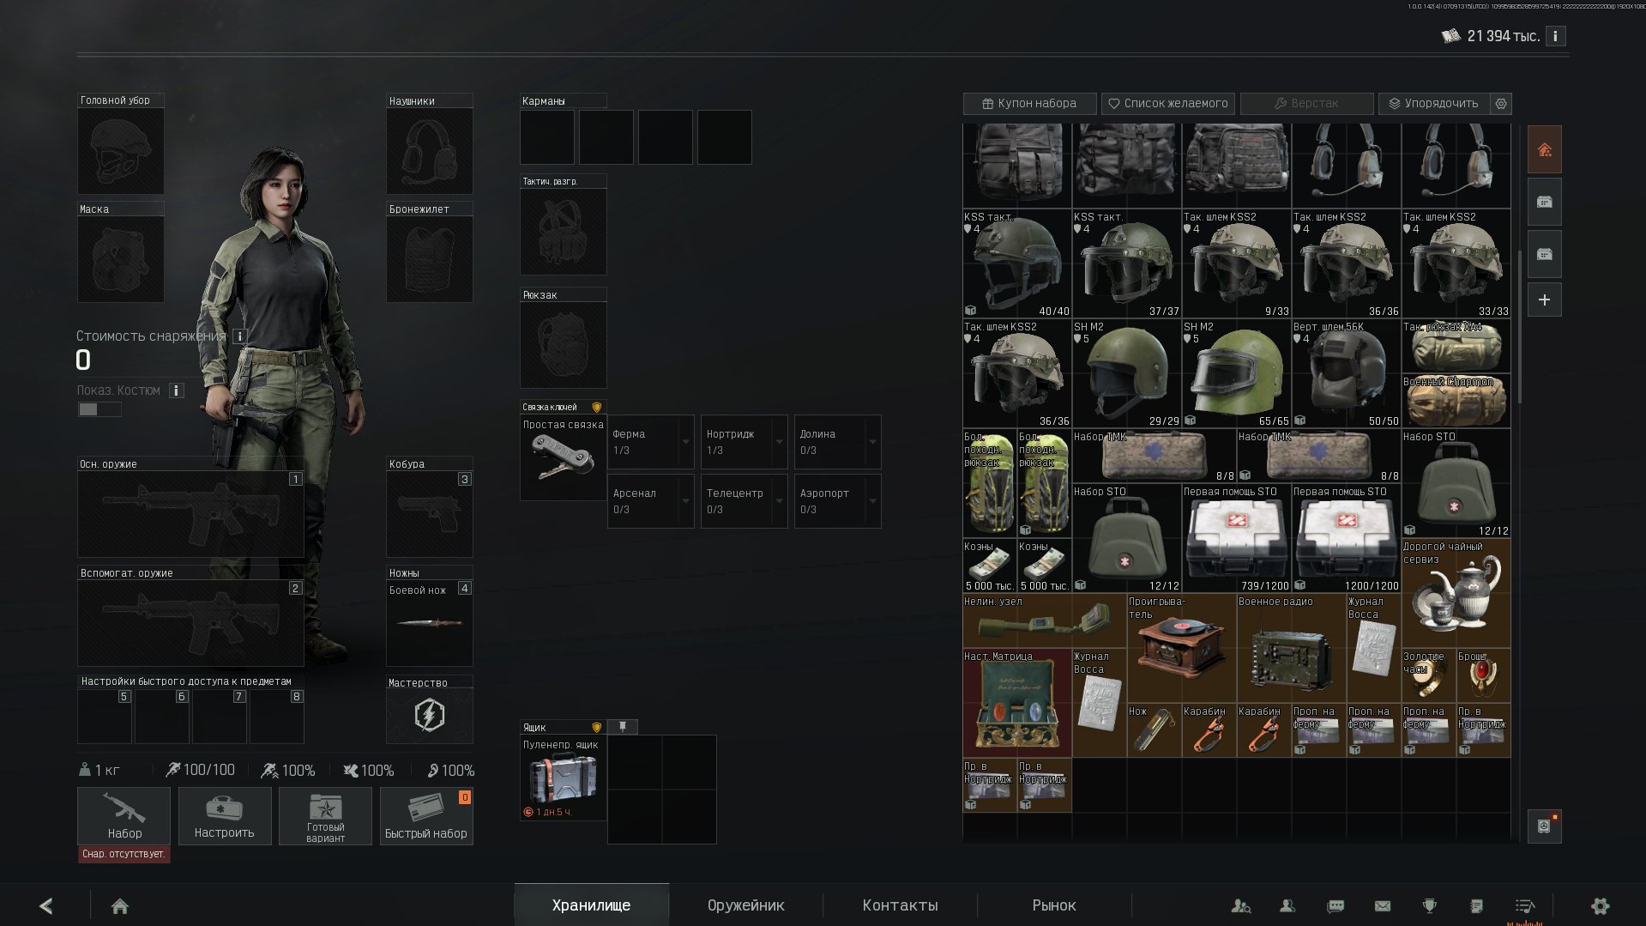Select the Наст. Матрица item
Viewport: 1646px width, 926px height.
1016,703
